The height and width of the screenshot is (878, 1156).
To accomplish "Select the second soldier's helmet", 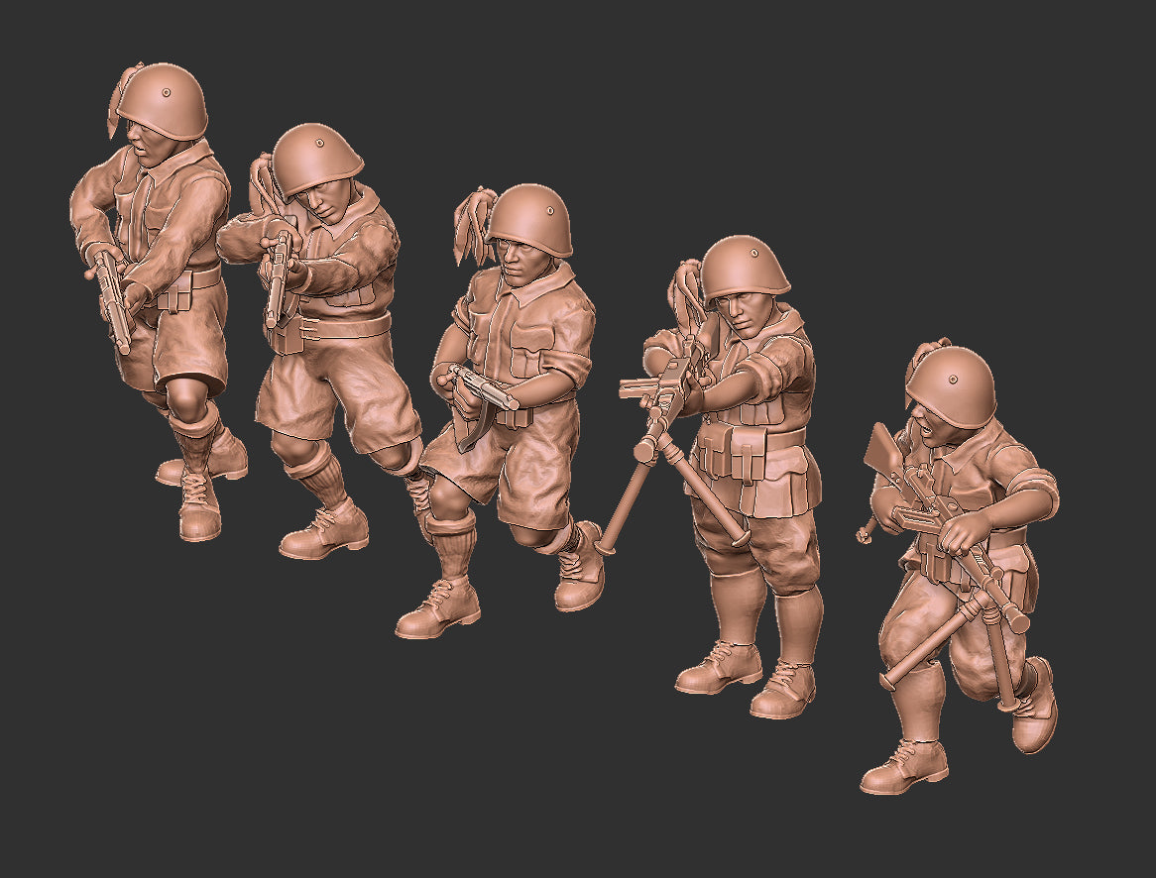I will point(317,157).
